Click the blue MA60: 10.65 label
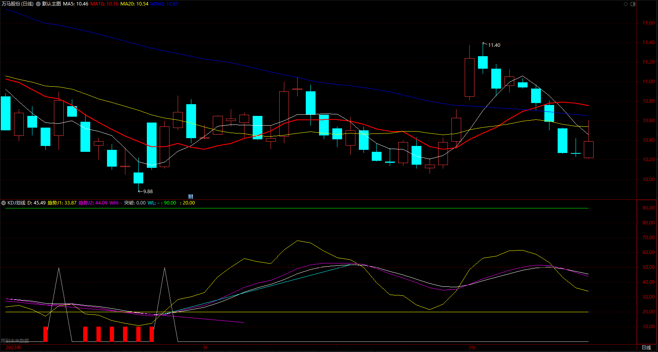The height and width of the screenshot is (352, 658). click(x=164, y=4)
